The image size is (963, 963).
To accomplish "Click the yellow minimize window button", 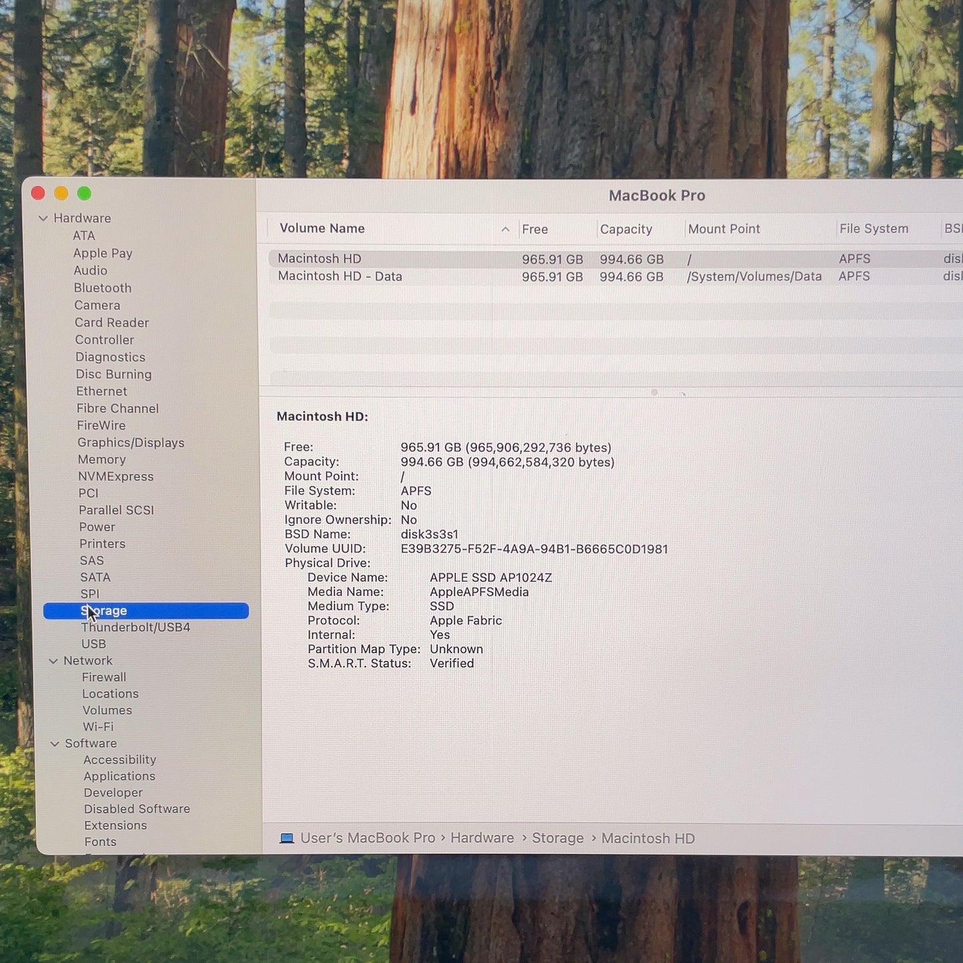I will tap(61, 193).
